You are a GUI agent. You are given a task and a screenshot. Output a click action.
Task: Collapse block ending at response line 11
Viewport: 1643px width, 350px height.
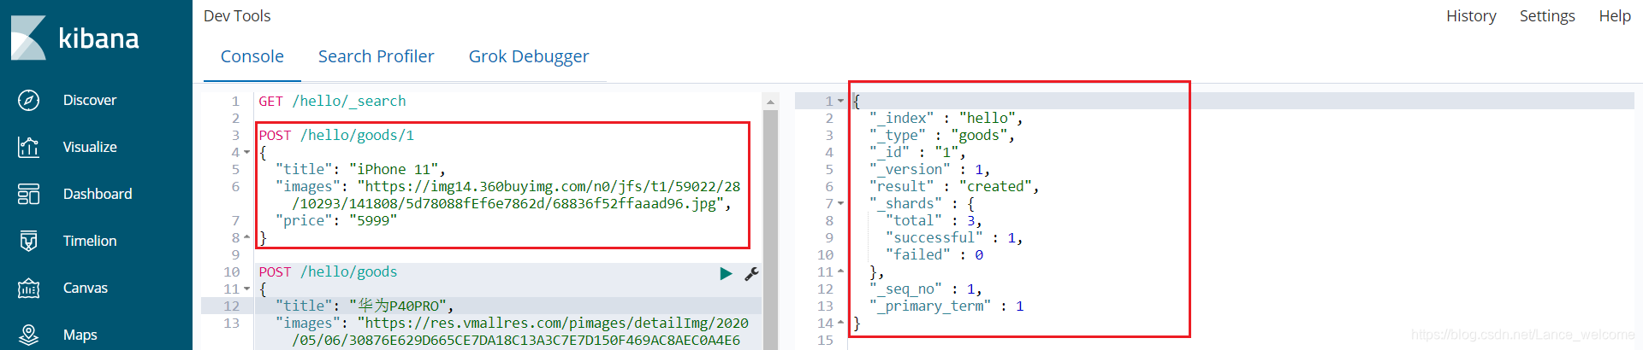coord(840,271)
